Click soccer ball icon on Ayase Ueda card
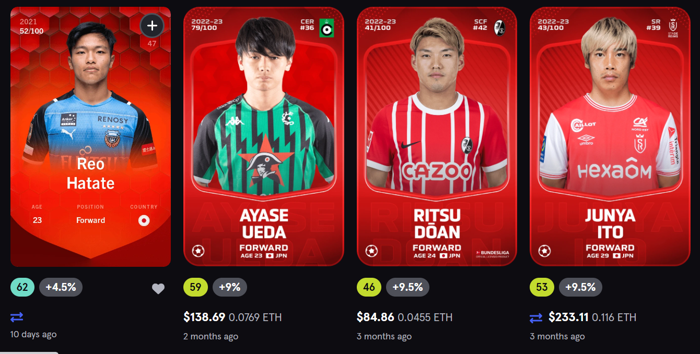 tap(199, 251)
